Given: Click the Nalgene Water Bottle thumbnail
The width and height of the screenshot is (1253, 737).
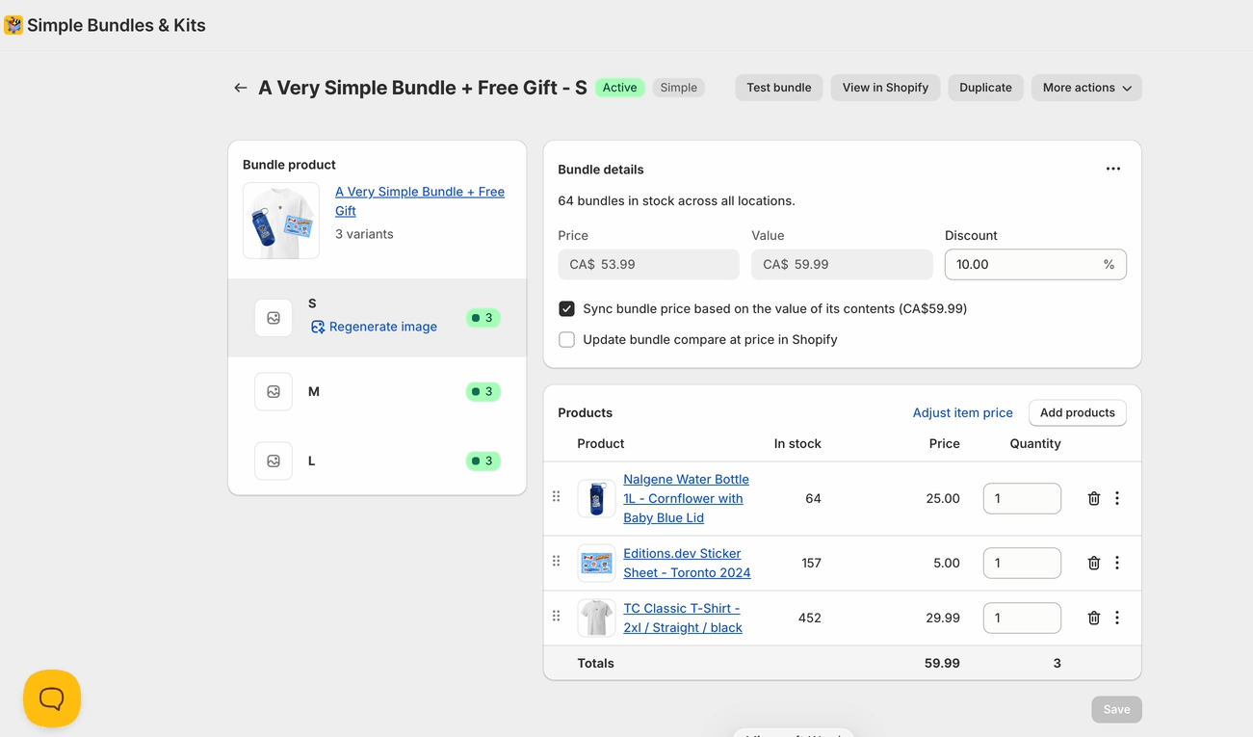Looking at the screenshot, I should pyautogui.click(x=596, y=498).
